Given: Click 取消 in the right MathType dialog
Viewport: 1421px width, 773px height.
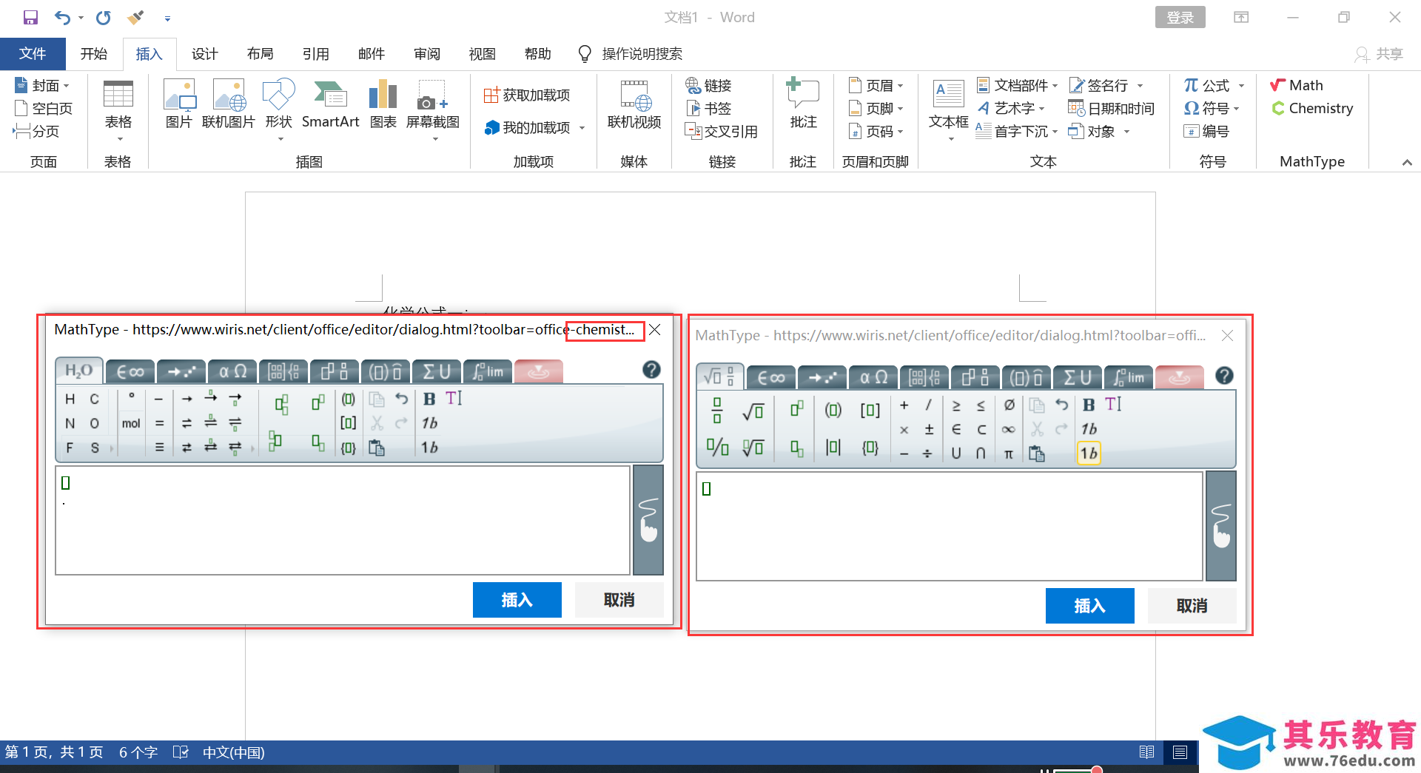Looking at the screenshot, I should (x=1192, y=606).
